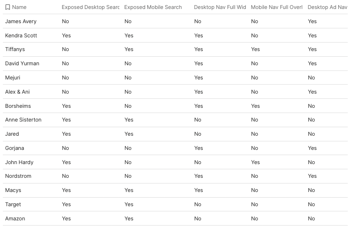This screenshot has height=227, width=352.
Task: Select the Desktop Nav Full Width header
Action: click(220, 7)
